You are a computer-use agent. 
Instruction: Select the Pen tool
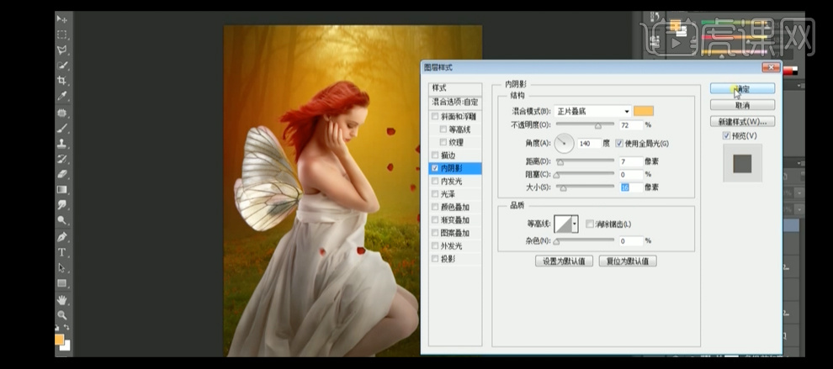(62, 237)
